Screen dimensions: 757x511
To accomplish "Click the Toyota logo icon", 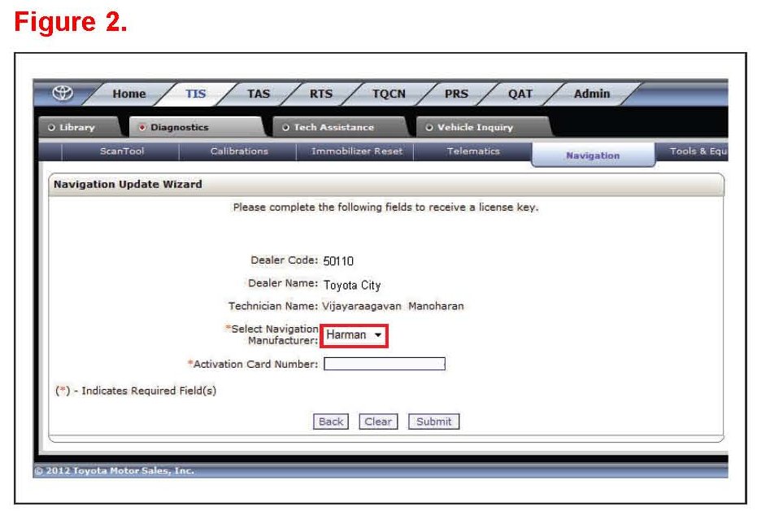I will coord(63,93).
